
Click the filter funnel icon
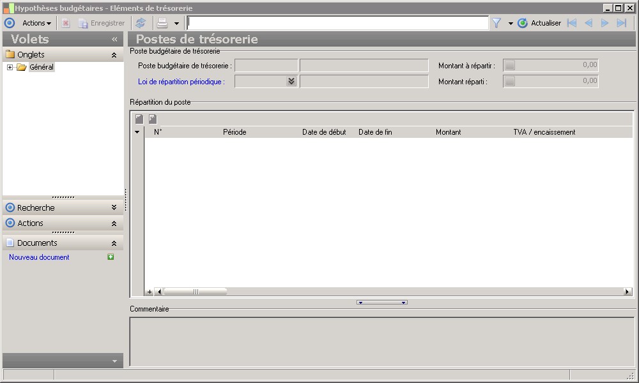click(x=497, y=23)
